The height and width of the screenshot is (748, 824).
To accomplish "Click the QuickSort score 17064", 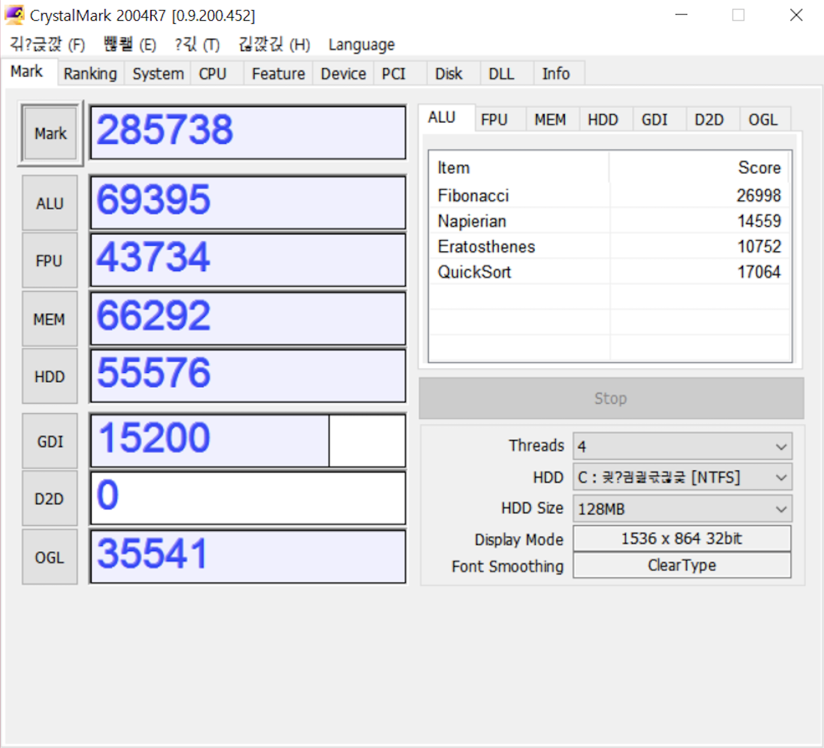I will [759, 272].
